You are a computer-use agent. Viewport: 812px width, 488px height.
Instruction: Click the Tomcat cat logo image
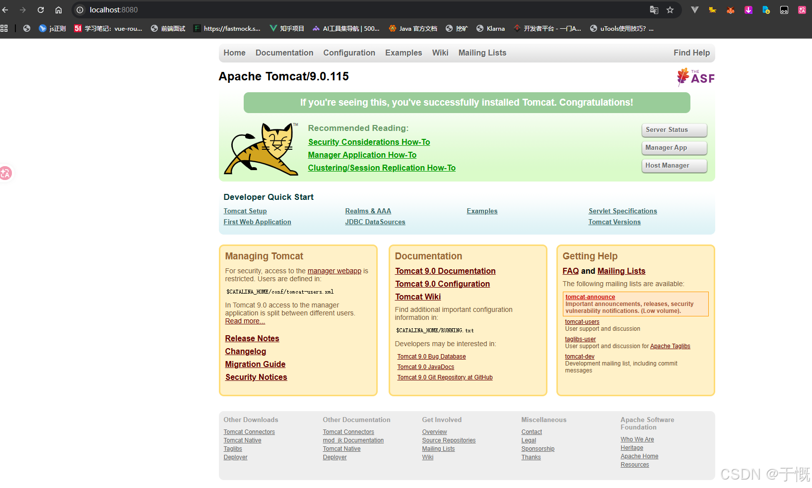[261, 149]
